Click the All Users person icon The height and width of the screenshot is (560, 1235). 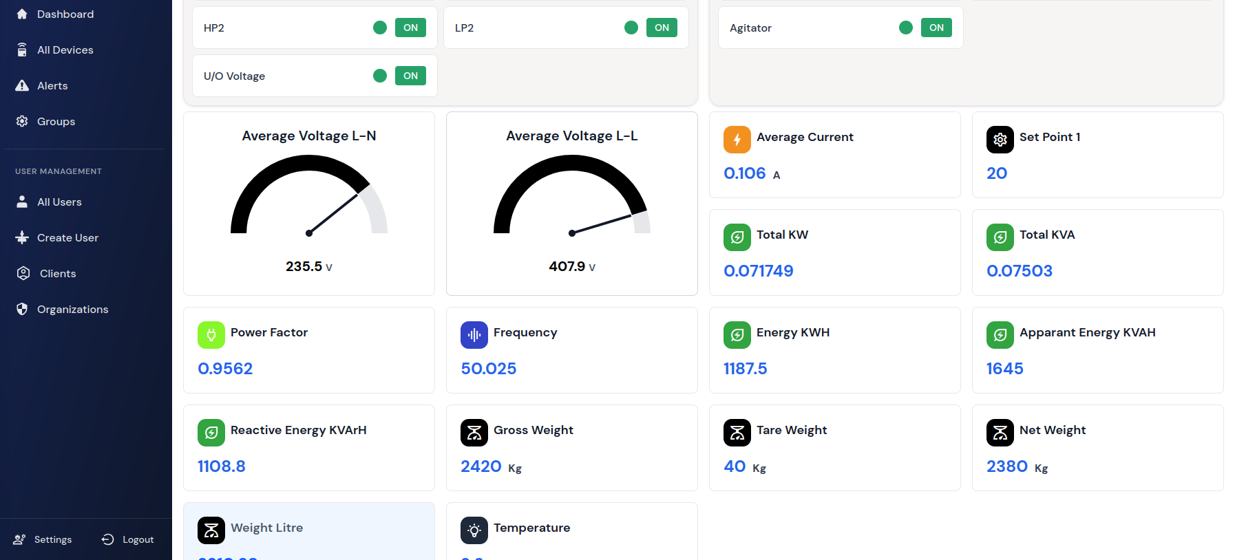[x=22, y=202]
